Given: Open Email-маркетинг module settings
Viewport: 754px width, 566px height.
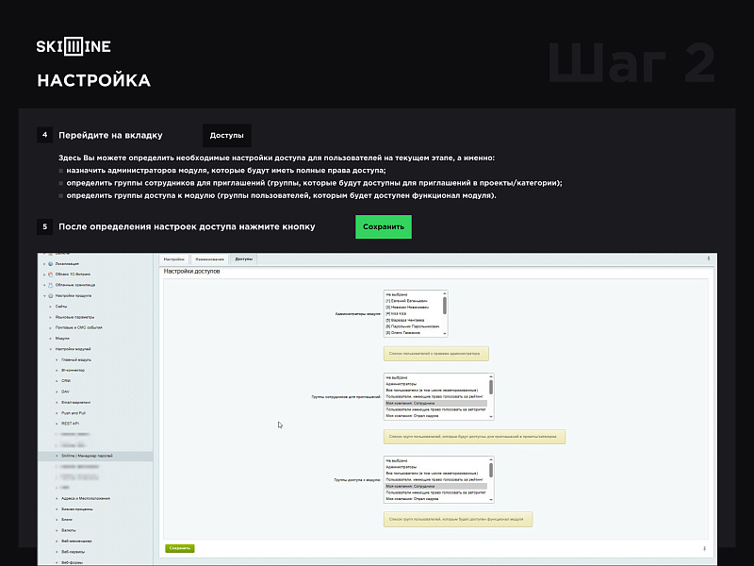Looking at the screenshot, I should pyautogui.click(x=76, y=403).
